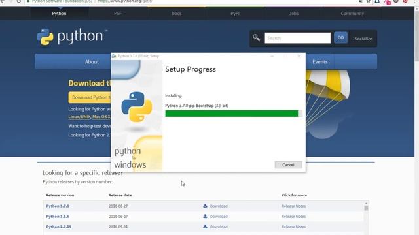This screenshot has width=419, height=235.
Task: Click the 'Looking for a specific release?' heading
Action: point(83,172)
